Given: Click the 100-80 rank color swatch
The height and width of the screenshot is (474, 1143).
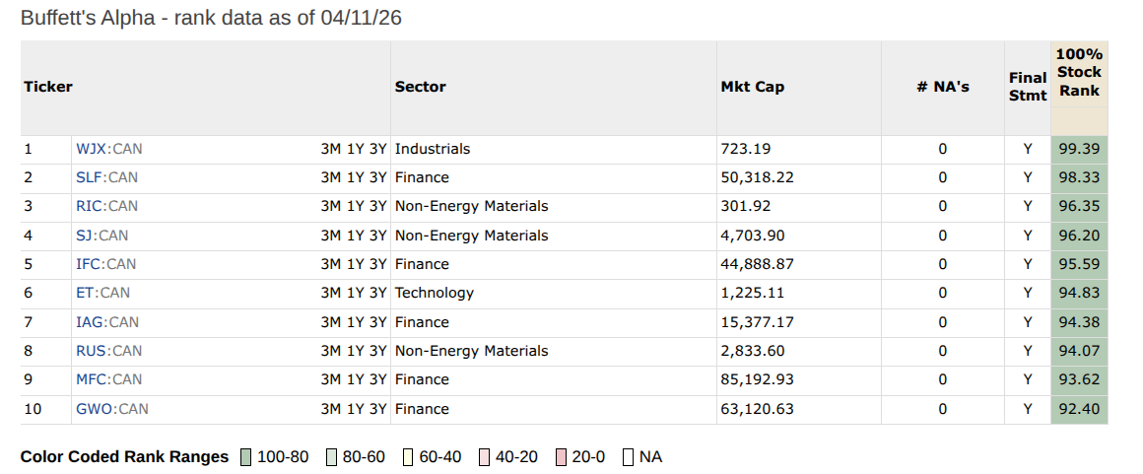Looking at the screenshot, I should click(x=245, y=457).
